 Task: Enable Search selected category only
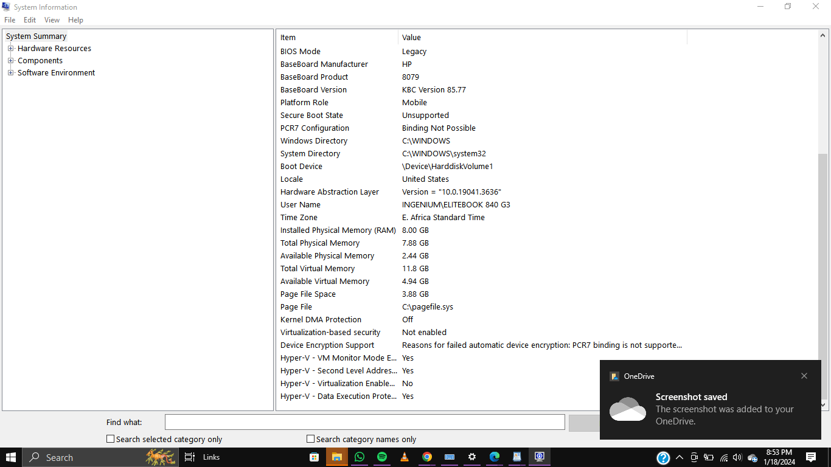tap(110, 439)
